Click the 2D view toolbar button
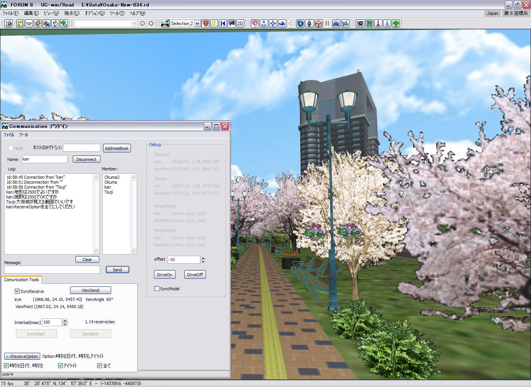This screenshot has height=387, width=531. pos(240,24)
